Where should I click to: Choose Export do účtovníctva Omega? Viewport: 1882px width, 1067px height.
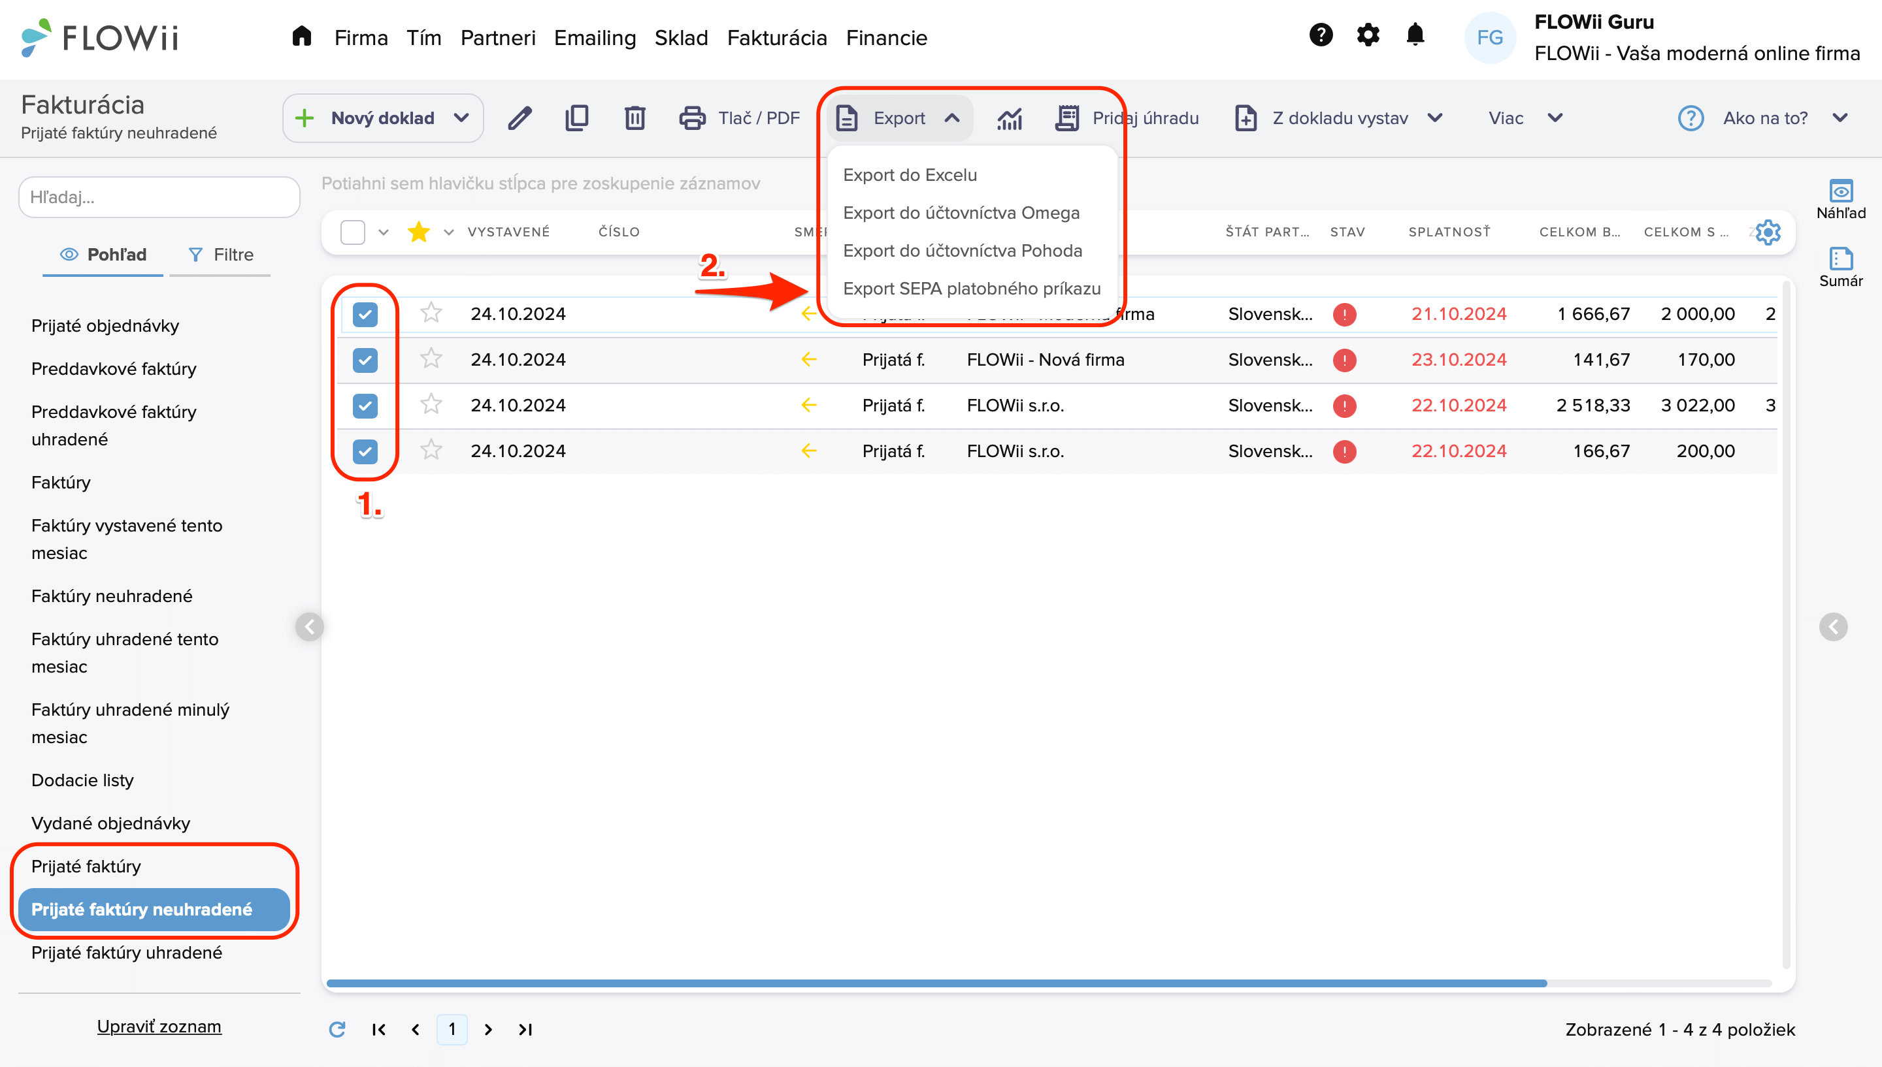point(961,214)
